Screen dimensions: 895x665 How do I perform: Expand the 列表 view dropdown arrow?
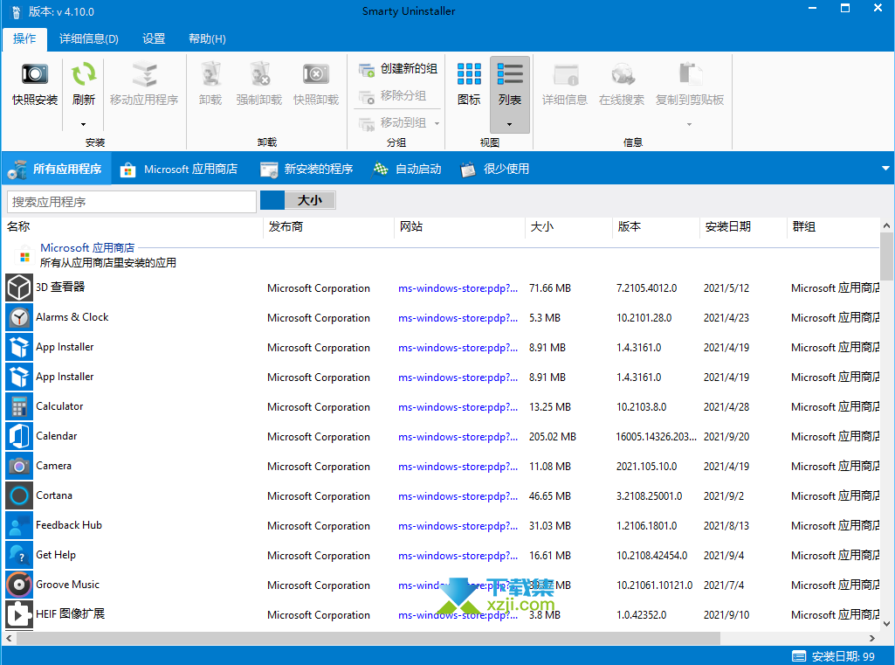(x=510, y=124)
